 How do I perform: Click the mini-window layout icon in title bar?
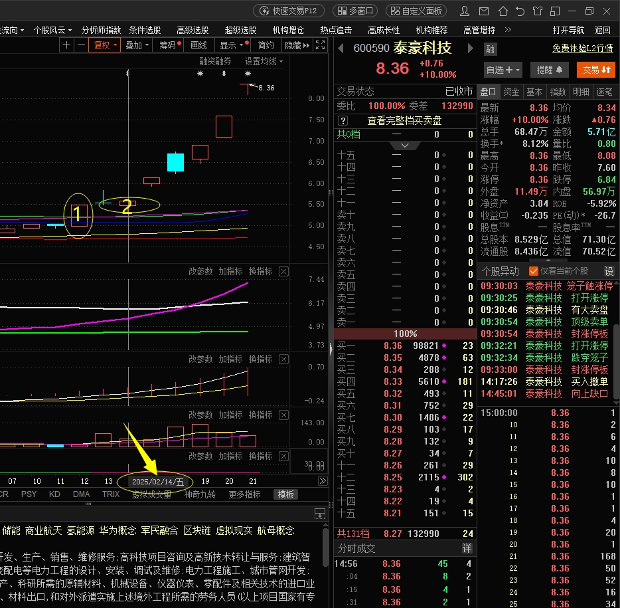(555, 11)
